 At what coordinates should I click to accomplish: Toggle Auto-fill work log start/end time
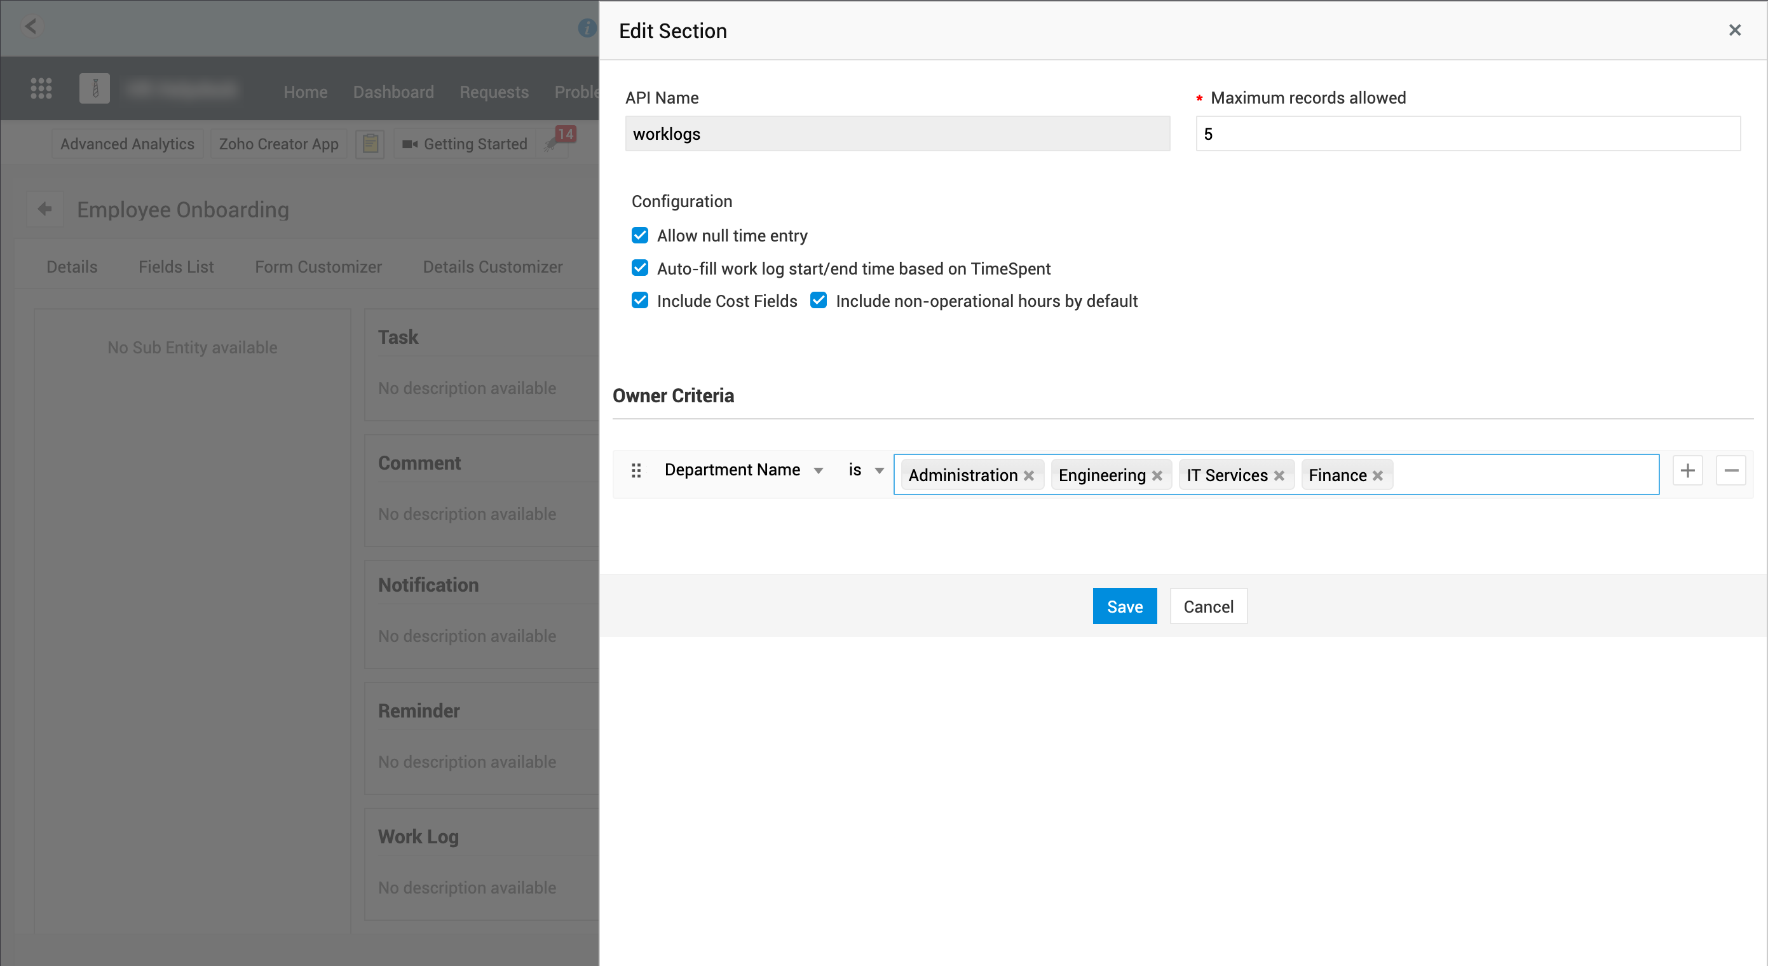[x=640, y=268]
